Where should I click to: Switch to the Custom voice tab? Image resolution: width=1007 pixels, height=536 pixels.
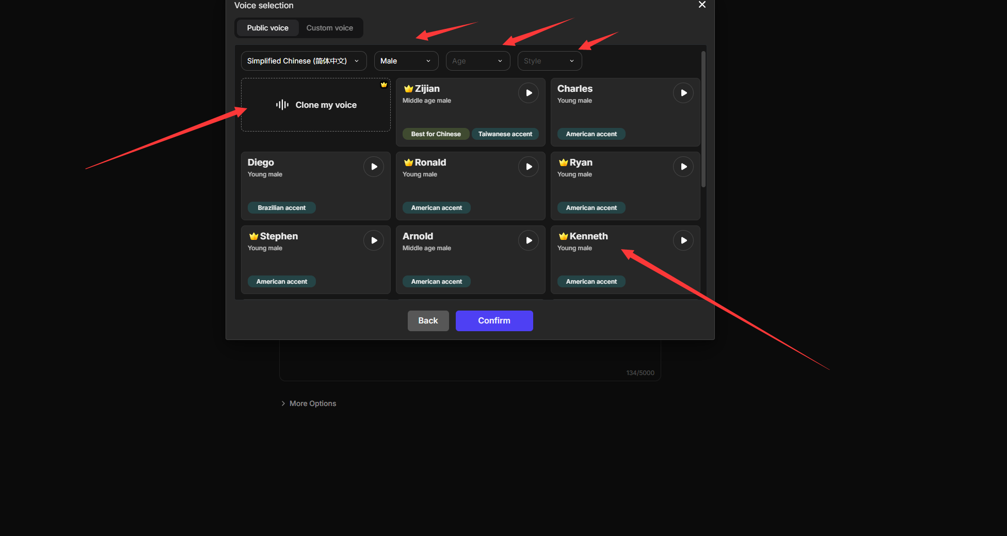coord(329,28)
